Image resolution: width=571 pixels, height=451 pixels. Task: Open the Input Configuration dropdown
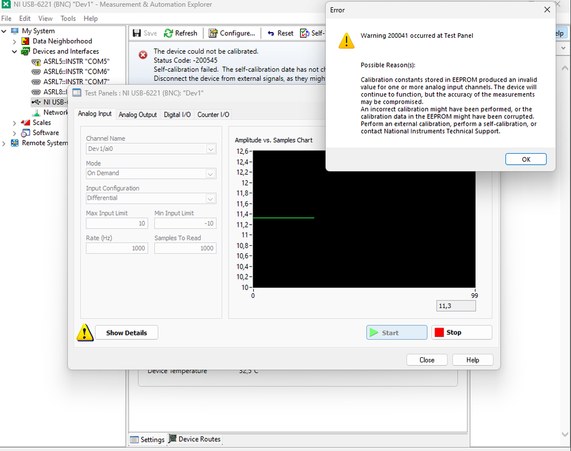point(210,198)
